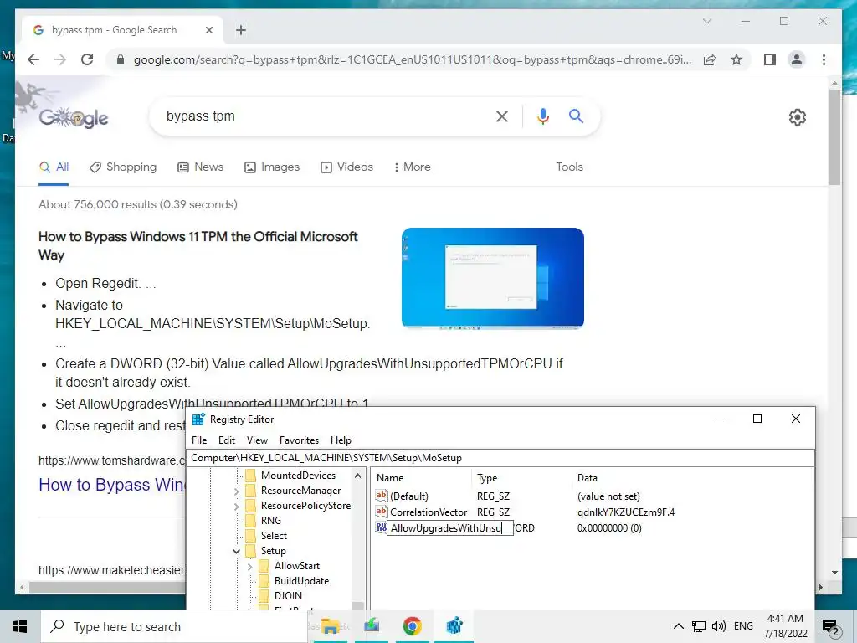Click the taskbar search box
The width and height of the screenshot is (857, 643).
(174, 626)
